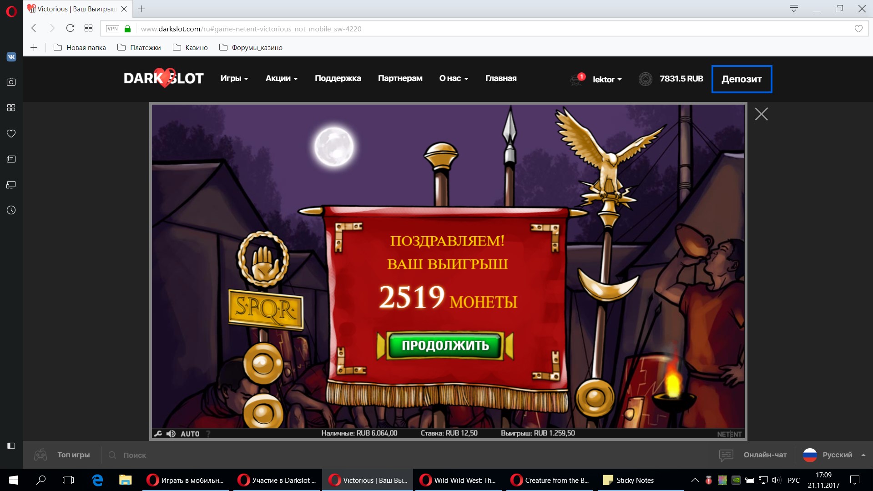873x491 pixels.
Task: Open the volume control in tray
Action: [x=777, y=480]
